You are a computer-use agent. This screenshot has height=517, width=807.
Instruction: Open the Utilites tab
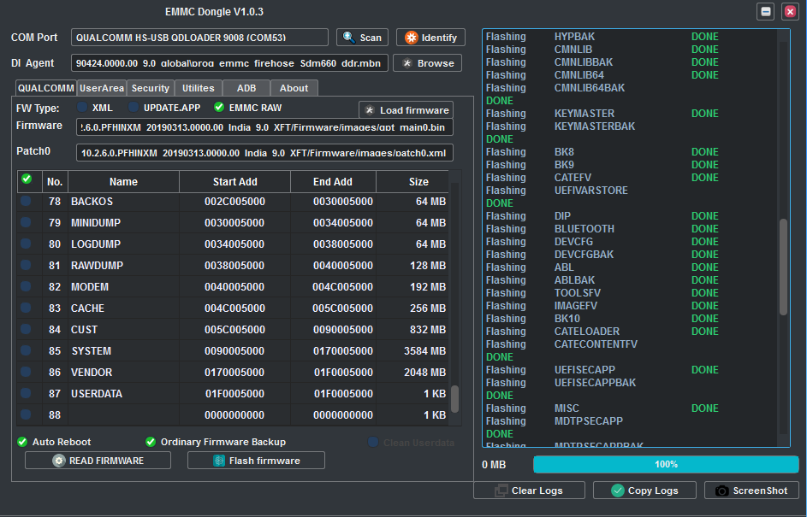[x=199, y=88]
